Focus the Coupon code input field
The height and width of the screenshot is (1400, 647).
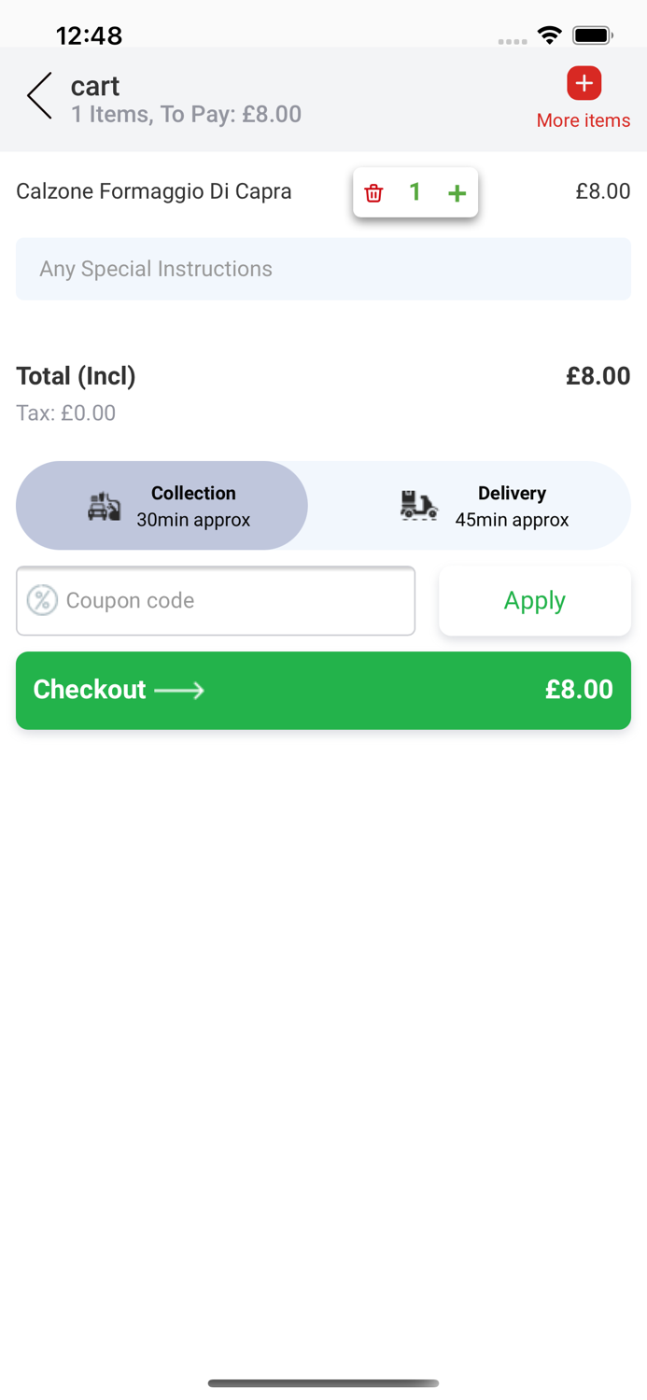click(x=233, y=600)
